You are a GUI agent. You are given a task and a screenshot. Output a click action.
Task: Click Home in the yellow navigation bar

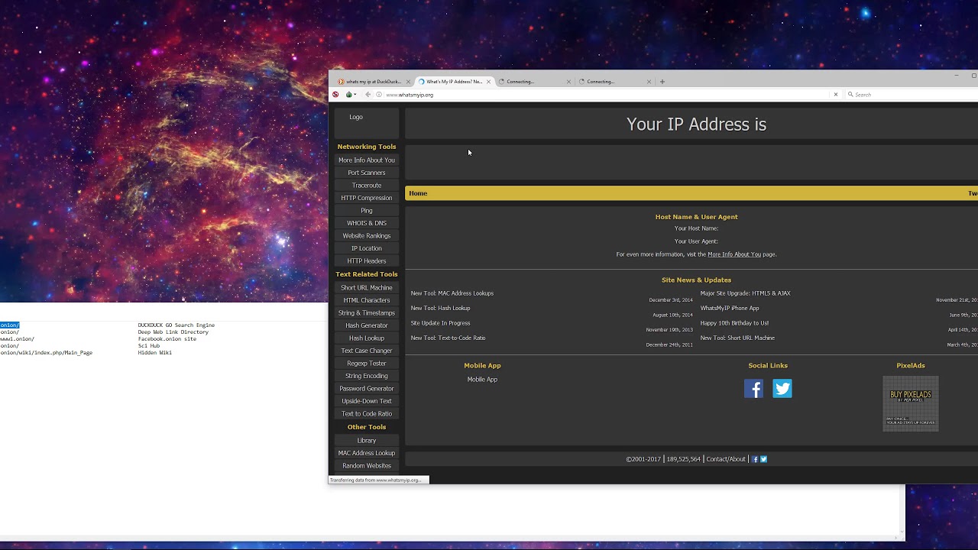click(x=418, y=193)
